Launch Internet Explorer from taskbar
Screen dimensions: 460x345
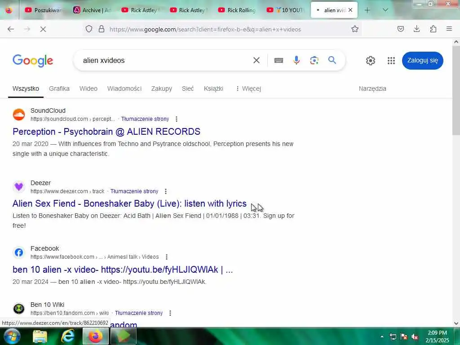(67, 336)
